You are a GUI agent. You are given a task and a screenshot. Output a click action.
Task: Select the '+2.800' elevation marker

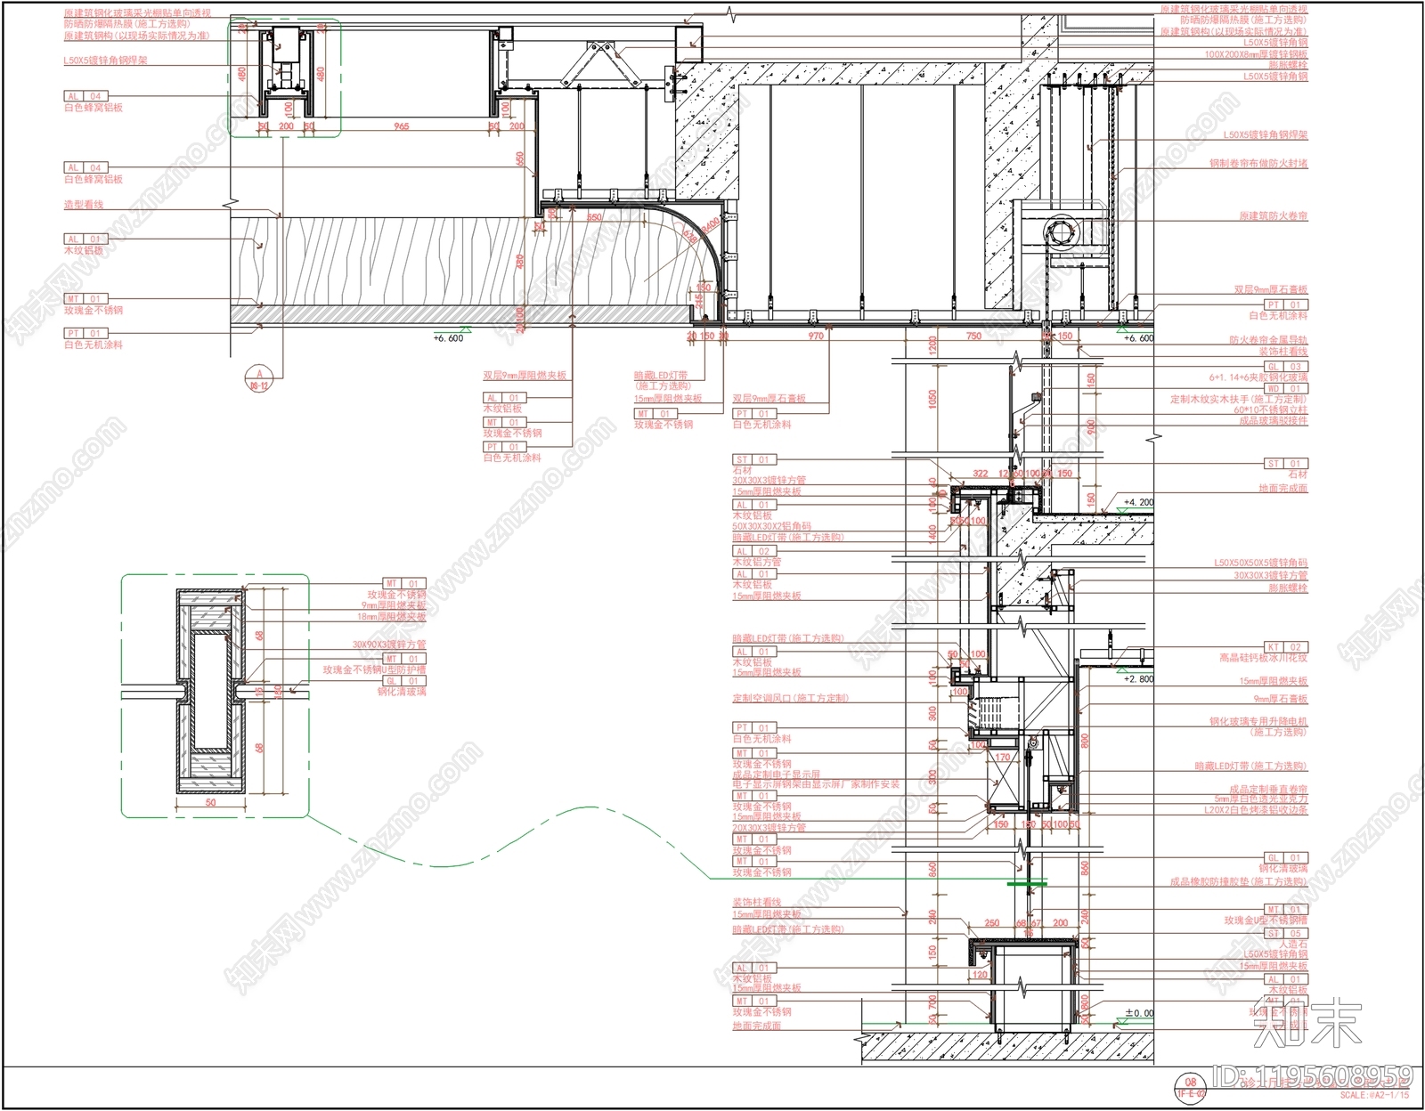(x=1138, y=679)
